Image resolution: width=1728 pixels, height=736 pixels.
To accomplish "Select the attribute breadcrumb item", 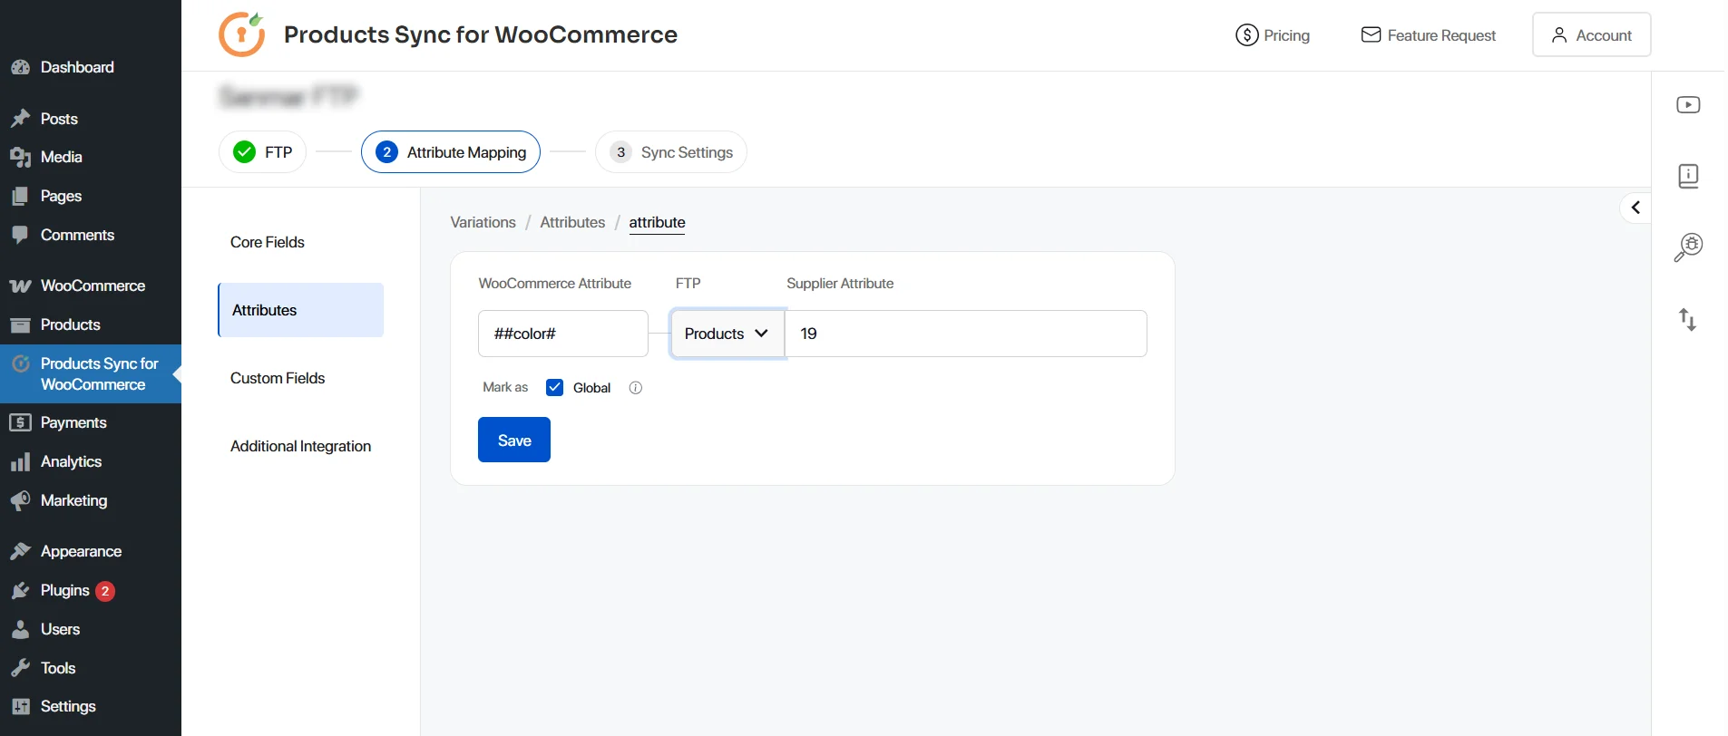I will [657, 222].
